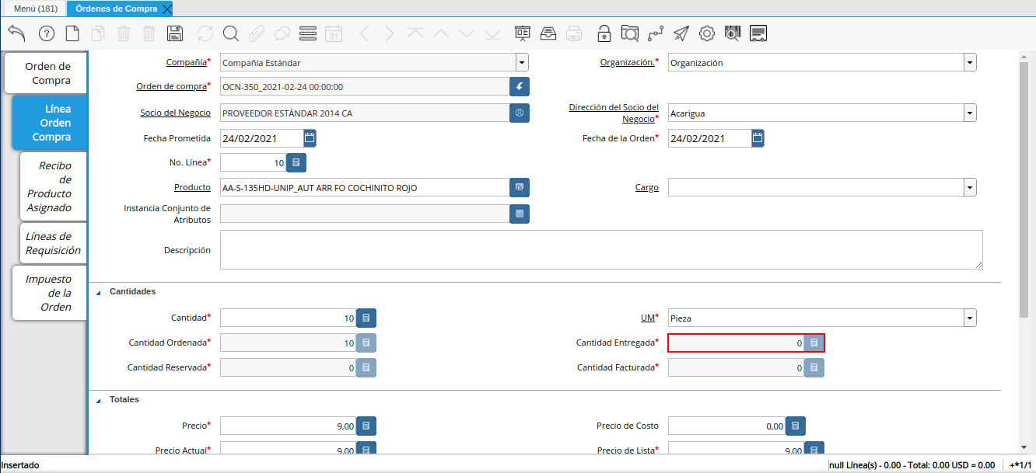The width and height of the screenshot is (1036, 473).
Task: Expand the Organización dropdown
Action: coord(970,63)
